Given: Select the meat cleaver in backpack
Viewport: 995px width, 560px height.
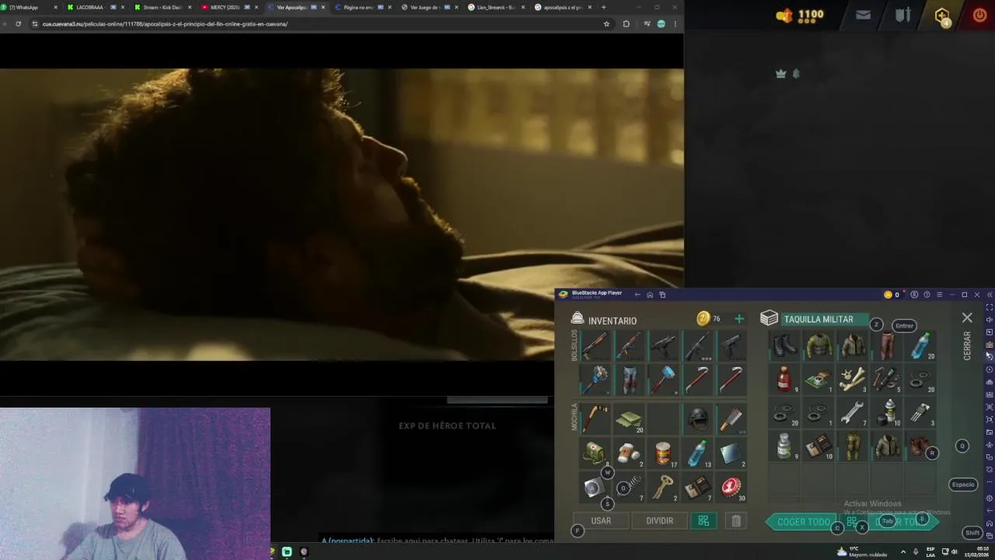Looking at the screenshot, I should tap(731, 419).
